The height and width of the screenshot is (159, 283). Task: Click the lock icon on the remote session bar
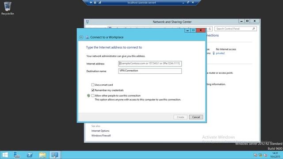point(95,3)
